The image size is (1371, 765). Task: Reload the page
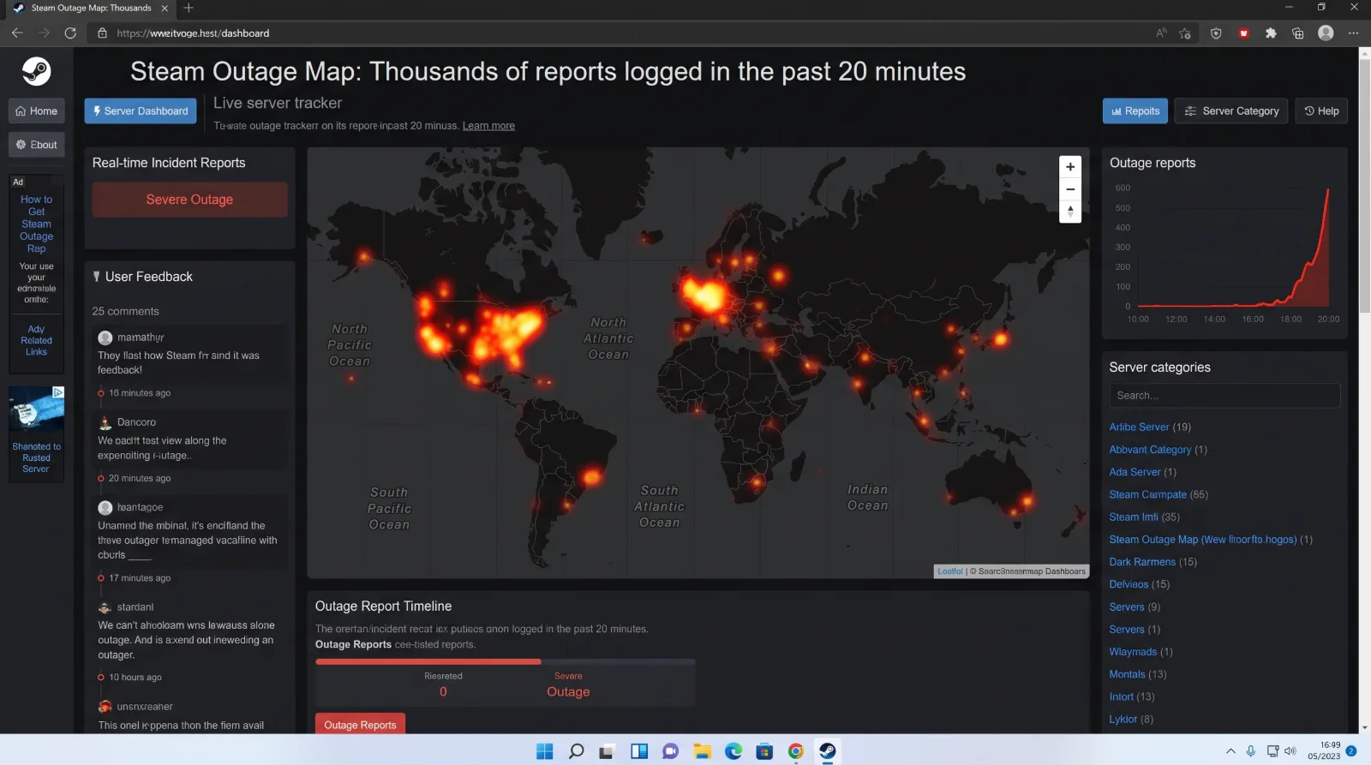70,33
